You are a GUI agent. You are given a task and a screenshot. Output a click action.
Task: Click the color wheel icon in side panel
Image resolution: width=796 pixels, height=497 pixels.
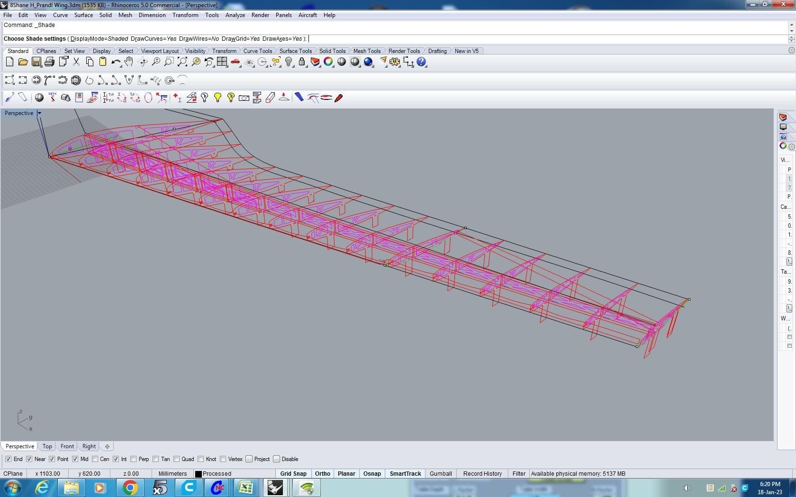[x=783, y=146]
